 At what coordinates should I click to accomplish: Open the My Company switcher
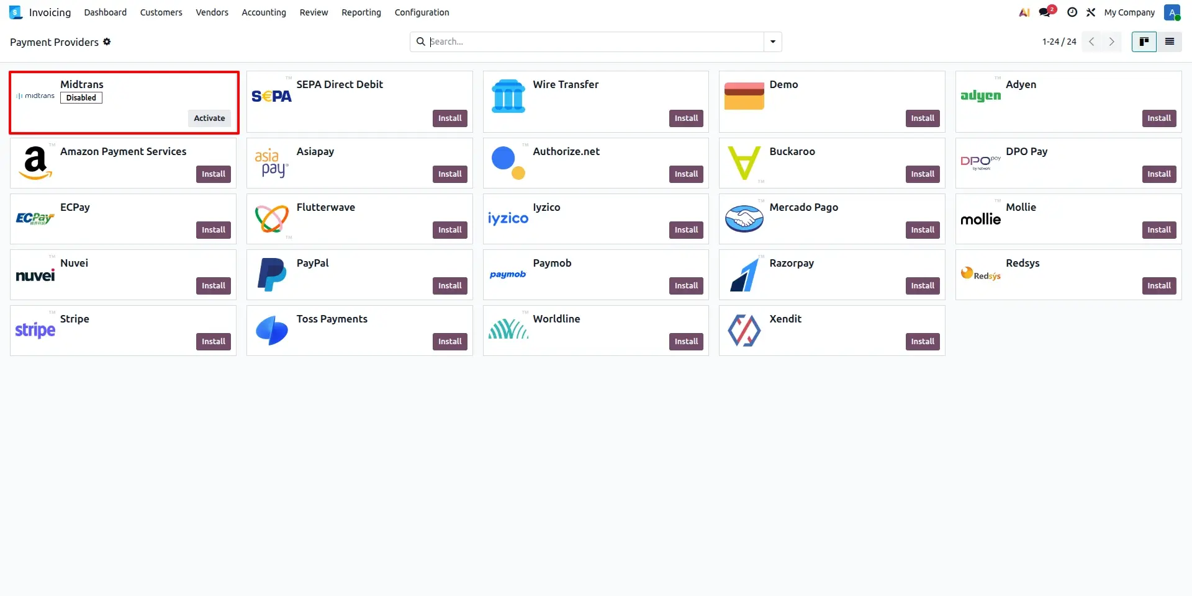1129,12
